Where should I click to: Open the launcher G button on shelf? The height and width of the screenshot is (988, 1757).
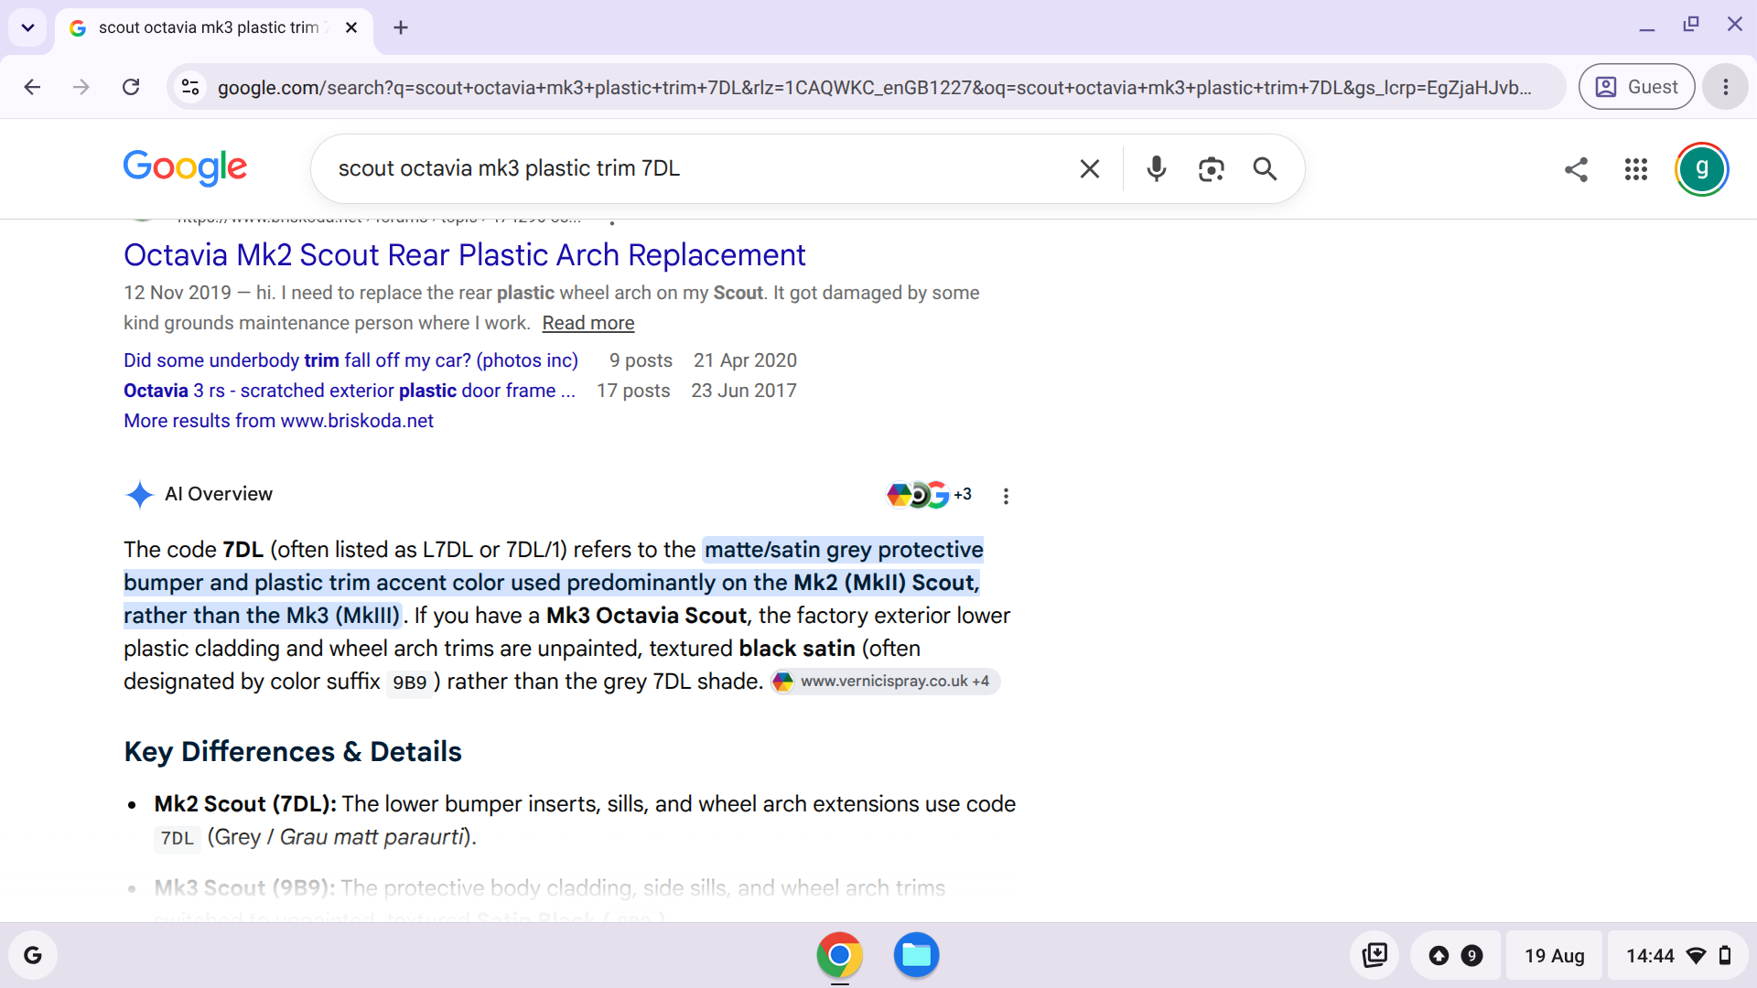(x=33, y=955)
